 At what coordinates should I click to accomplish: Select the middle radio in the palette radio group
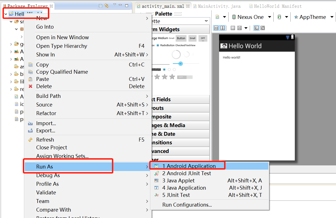169,69
